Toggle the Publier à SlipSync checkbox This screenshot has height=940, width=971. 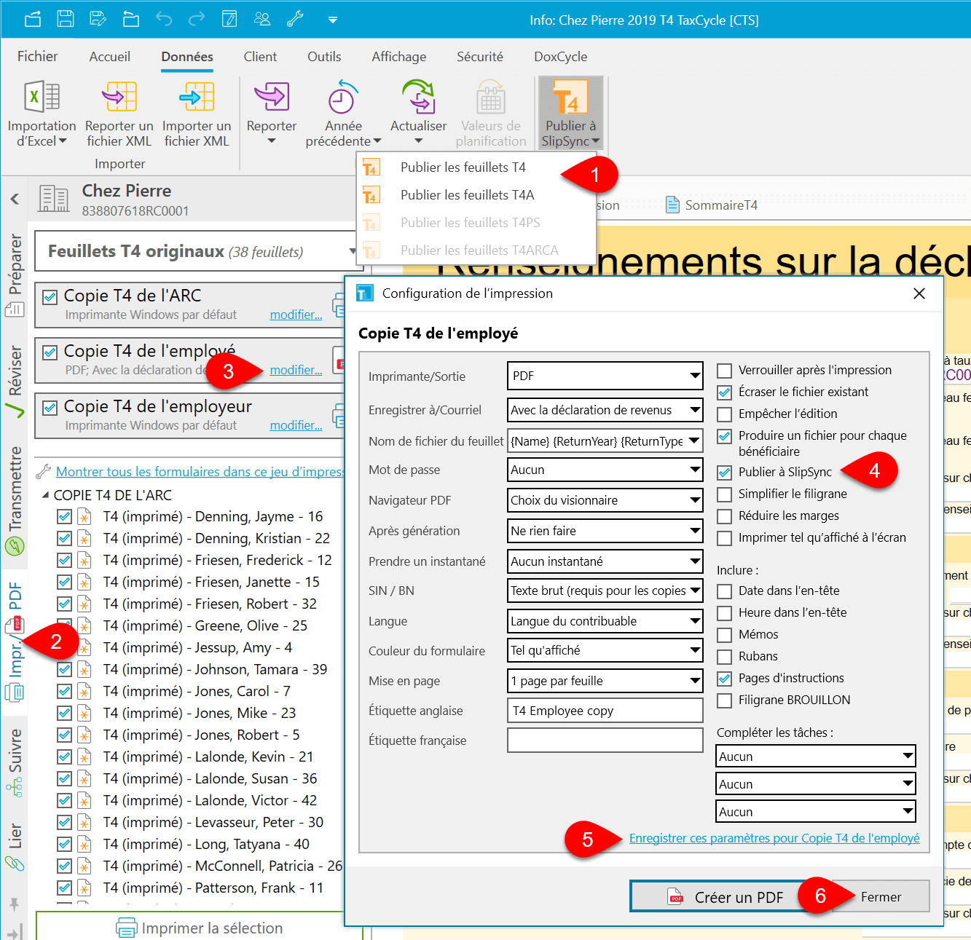point(725,473)
